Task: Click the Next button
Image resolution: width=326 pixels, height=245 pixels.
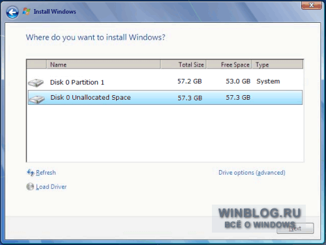Action: [295, 228]
